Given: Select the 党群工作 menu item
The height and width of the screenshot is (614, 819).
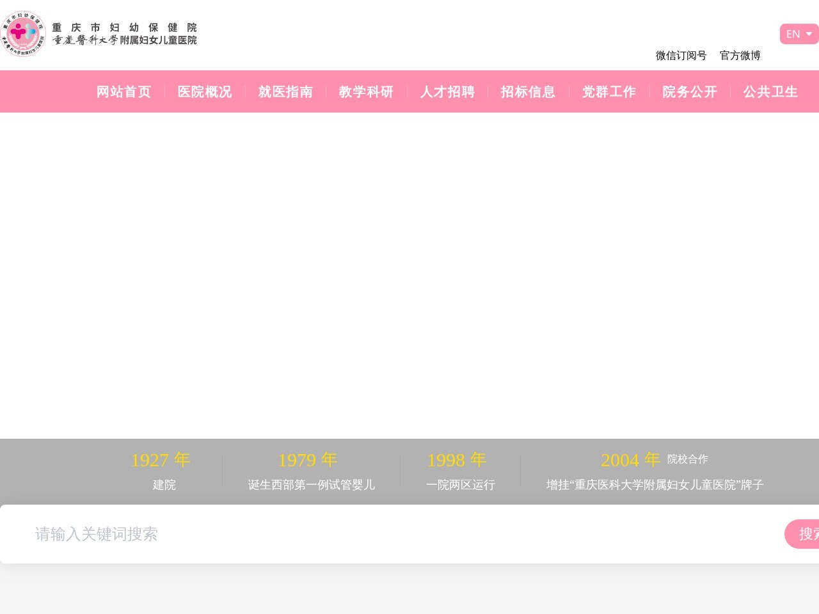Looking at the screenshot, I should [x=609, y=92].
